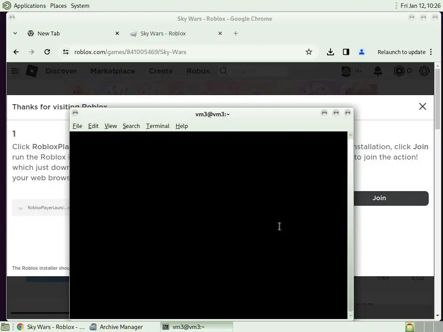Open Discover in Roblox navigation
The height and width of the screenshot is (332, 443).
click(x=61, y=71)
